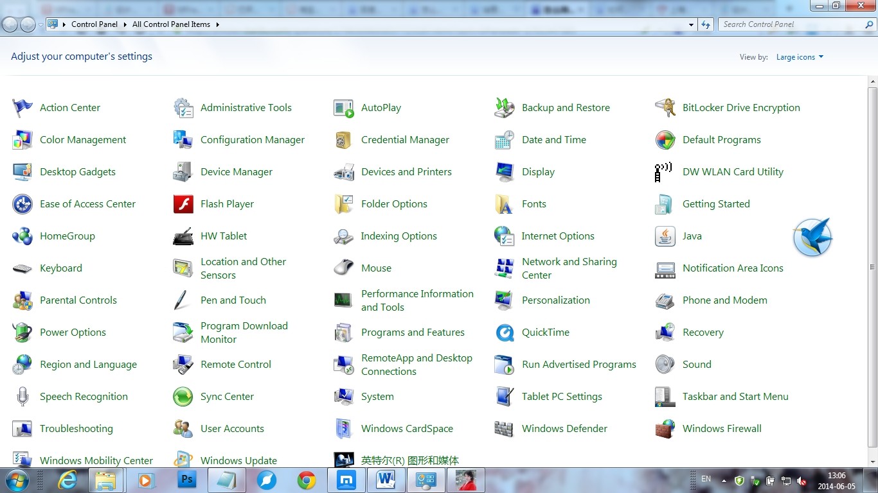Open Default Programs icon
The height and width of the screenshot is (493, 878).
tap(665, 140)
